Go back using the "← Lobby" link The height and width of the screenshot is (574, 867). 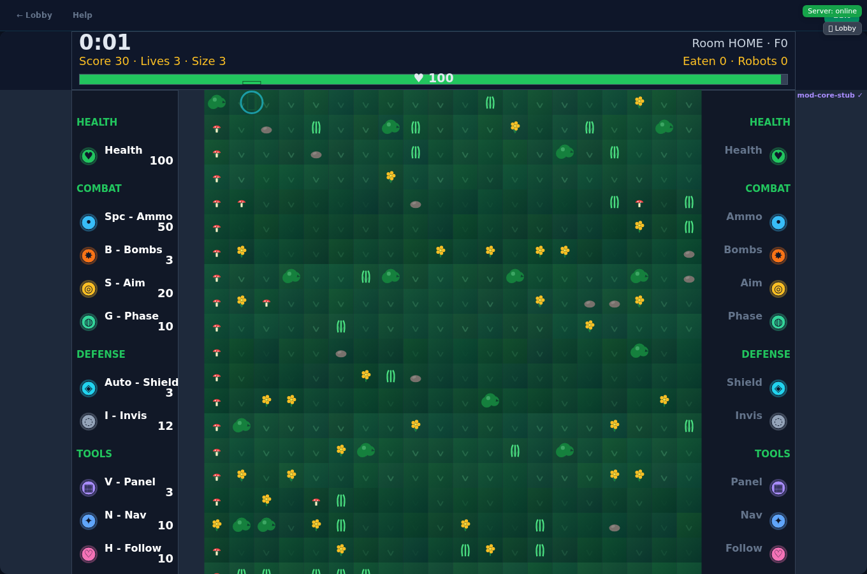(x=34, y=15)
